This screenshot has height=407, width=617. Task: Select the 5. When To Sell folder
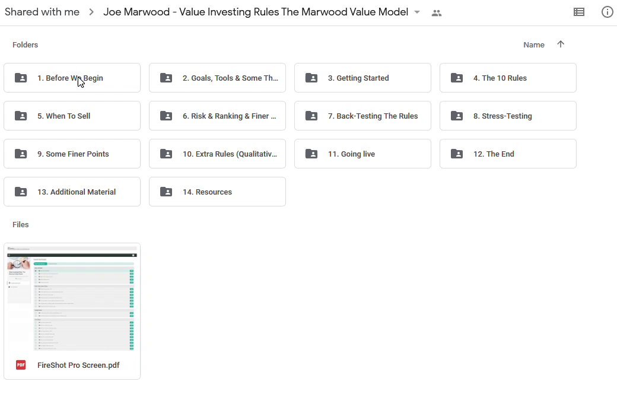pyautogui.click(x=72, y=116)
